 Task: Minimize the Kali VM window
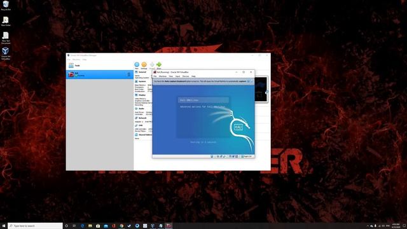(237, 72)
